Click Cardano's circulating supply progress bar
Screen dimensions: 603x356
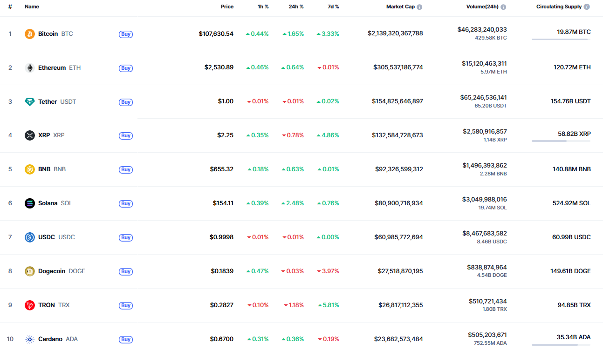[561, 345]
